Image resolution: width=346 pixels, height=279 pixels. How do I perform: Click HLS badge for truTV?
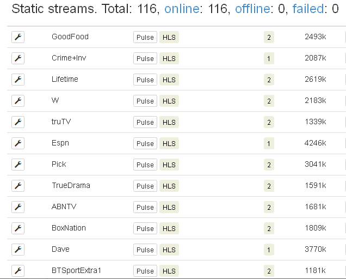coord(169,122)
